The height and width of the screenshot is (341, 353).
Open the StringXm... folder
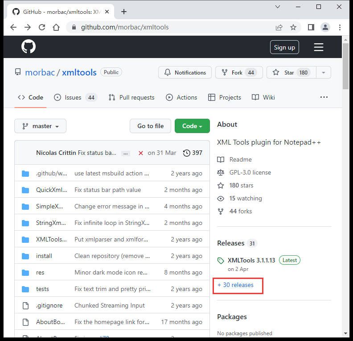coord(51,223)
